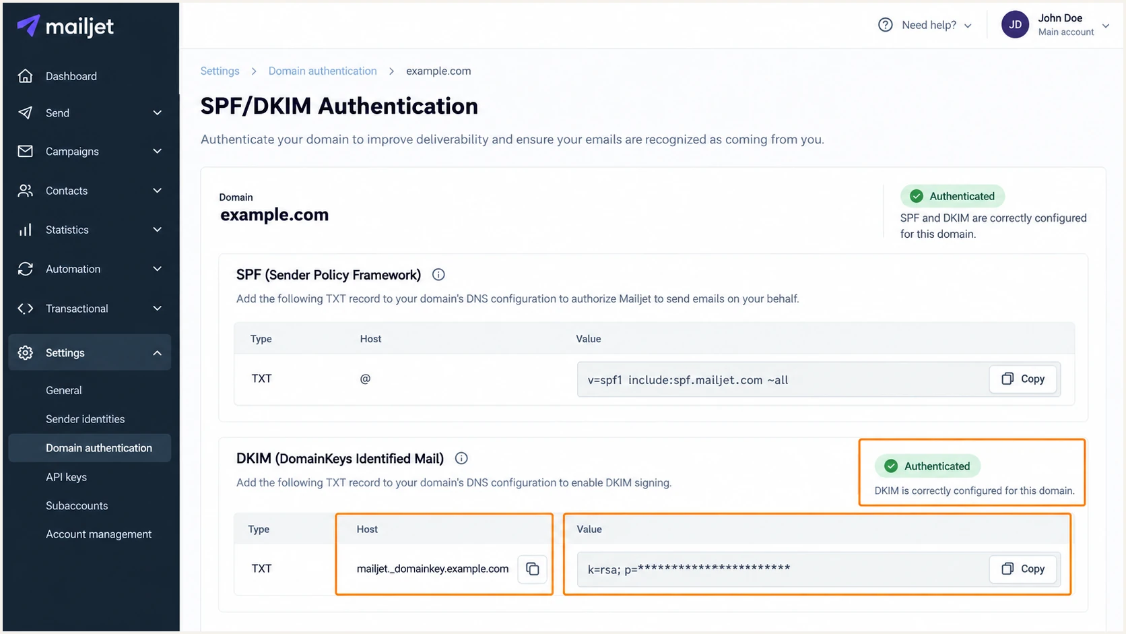Click the Campaigns envelope icon
The height and width of the screenshot is (634, 1126).
[x=26, y=151]
